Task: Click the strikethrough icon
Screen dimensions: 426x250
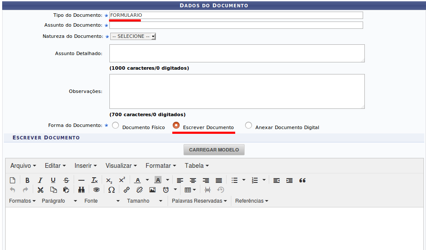Action: [66, 180]
